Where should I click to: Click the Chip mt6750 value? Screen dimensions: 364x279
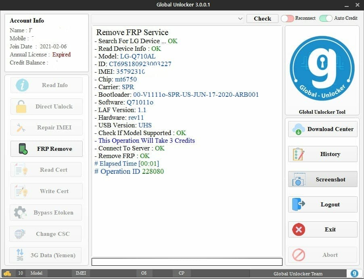tap(126, 79)
